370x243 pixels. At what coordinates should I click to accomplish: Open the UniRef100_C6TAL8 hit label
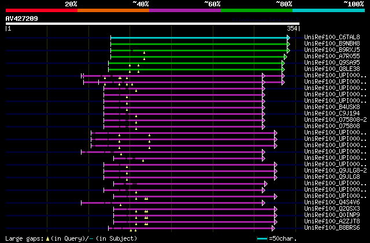(332, 37)
